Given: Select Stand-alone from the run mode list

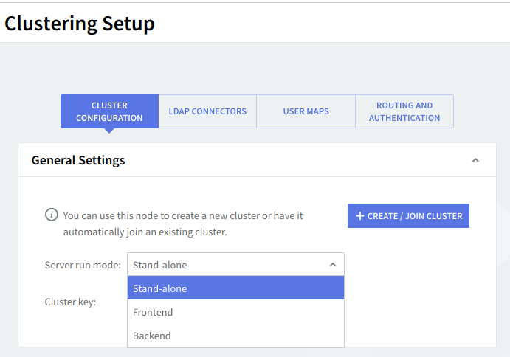Looking at the screenshot, I should coord(235,288).
